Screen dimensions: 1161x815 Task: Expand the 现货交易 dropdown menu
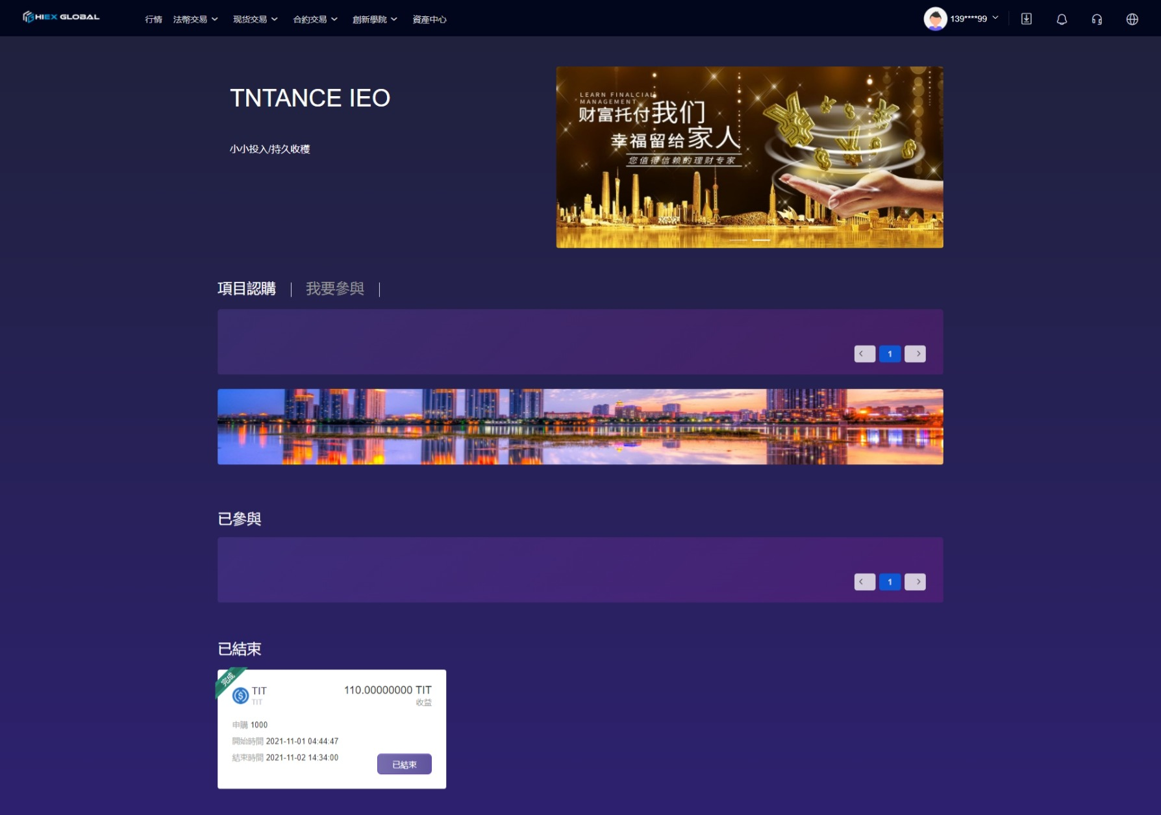(255, 19)
